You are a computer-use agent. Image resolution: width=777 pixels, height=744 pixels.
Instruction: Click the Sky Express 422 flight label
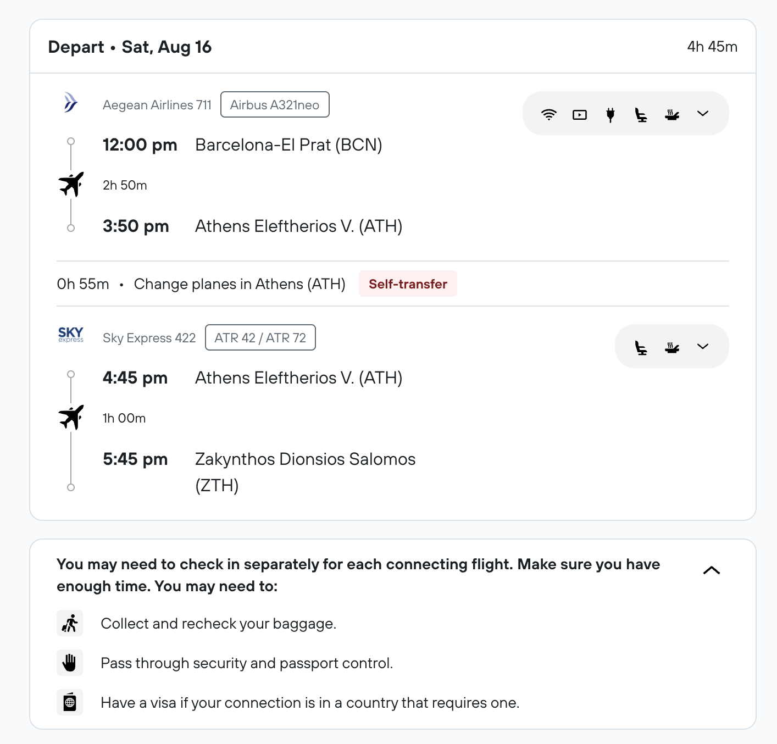tap(149, 338)
